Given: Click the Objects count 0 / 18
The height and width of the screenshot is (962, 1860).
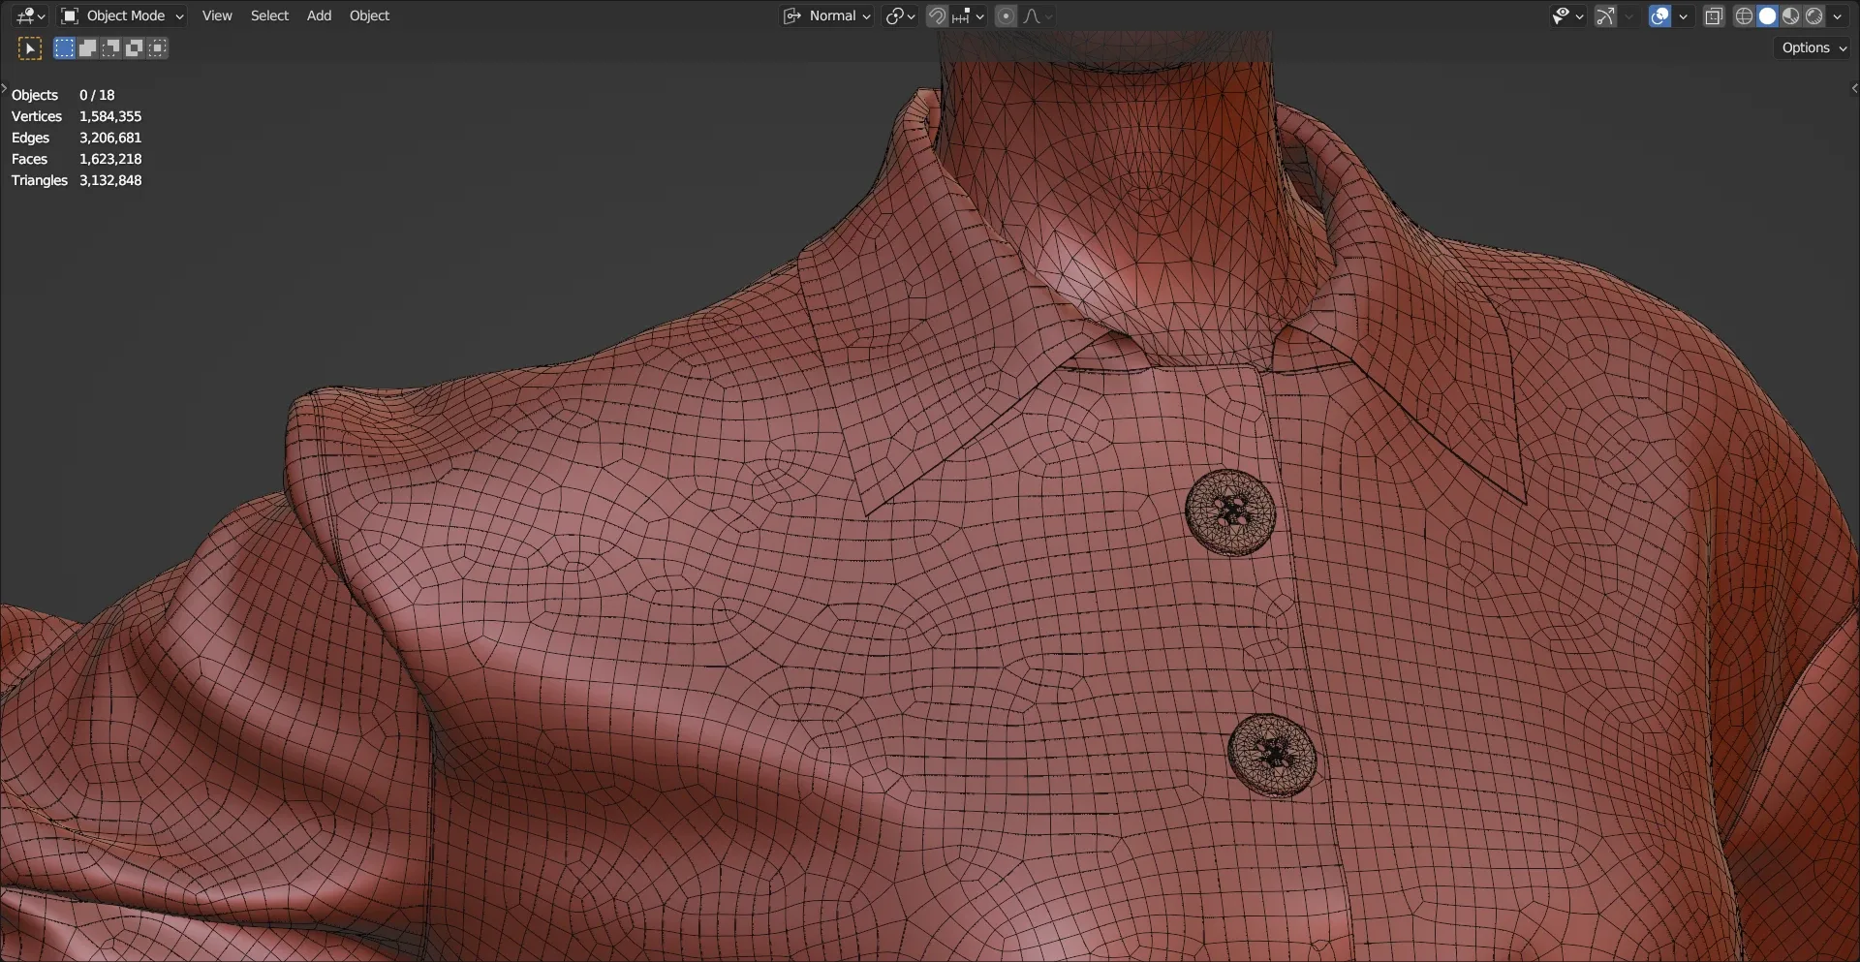Looking at the screenshot, I should pos(97,95).
